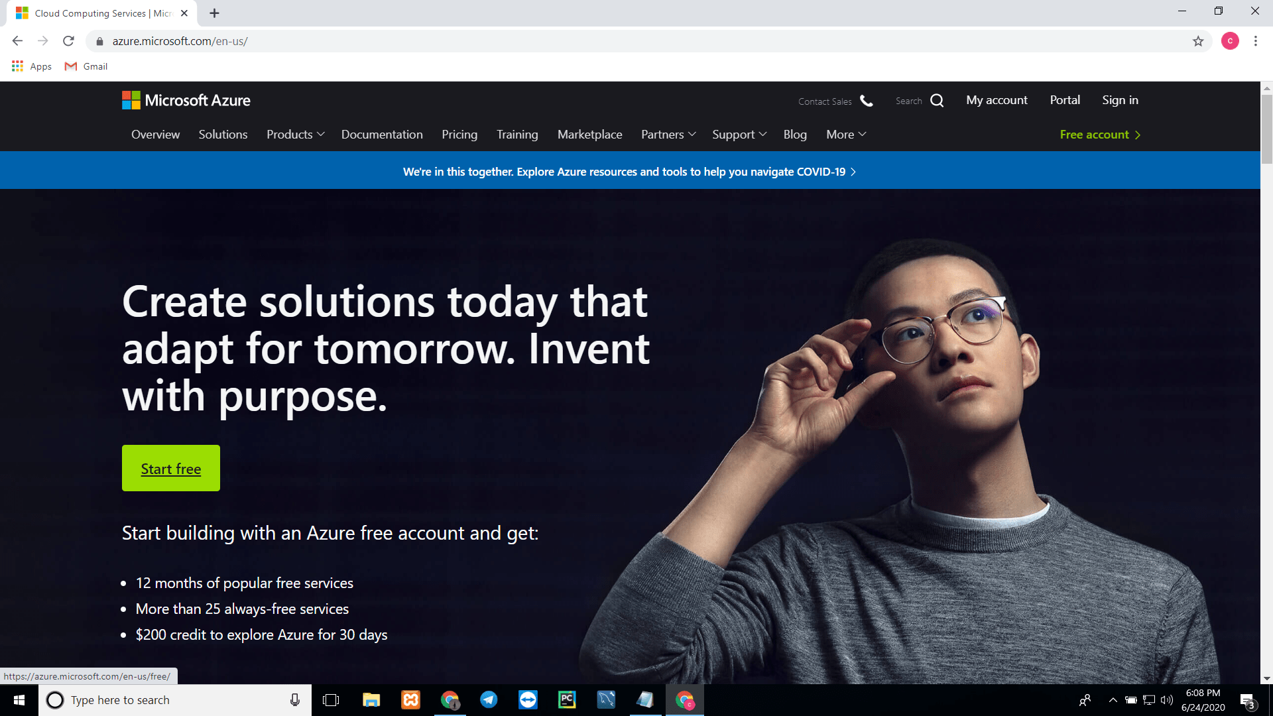
Task: Click the Gmail icon in bookmarks bar
Action: [72, 66]
